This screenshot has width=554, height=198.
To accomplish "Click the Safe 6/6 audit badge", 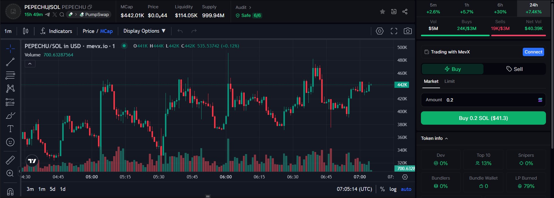I will 249,15.
